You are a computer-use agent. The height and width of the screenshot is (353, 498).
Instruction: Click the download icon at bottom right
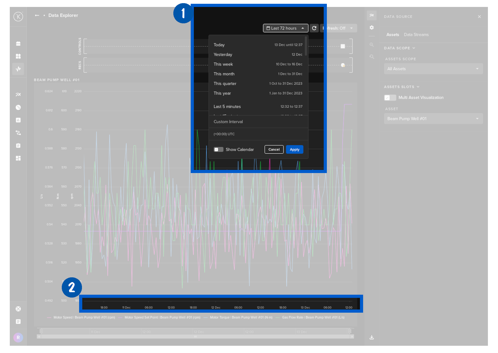372,337
